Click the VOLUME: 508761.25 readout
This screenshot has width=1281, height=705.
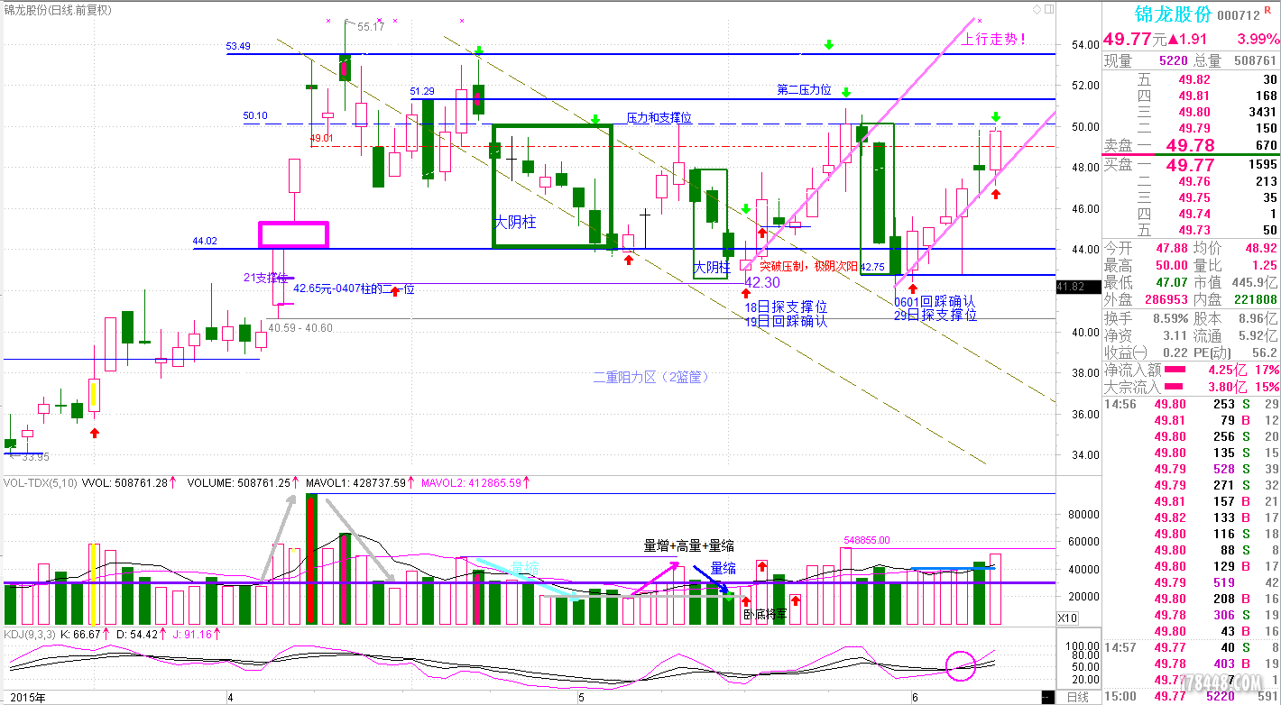[x=239, y=483]
